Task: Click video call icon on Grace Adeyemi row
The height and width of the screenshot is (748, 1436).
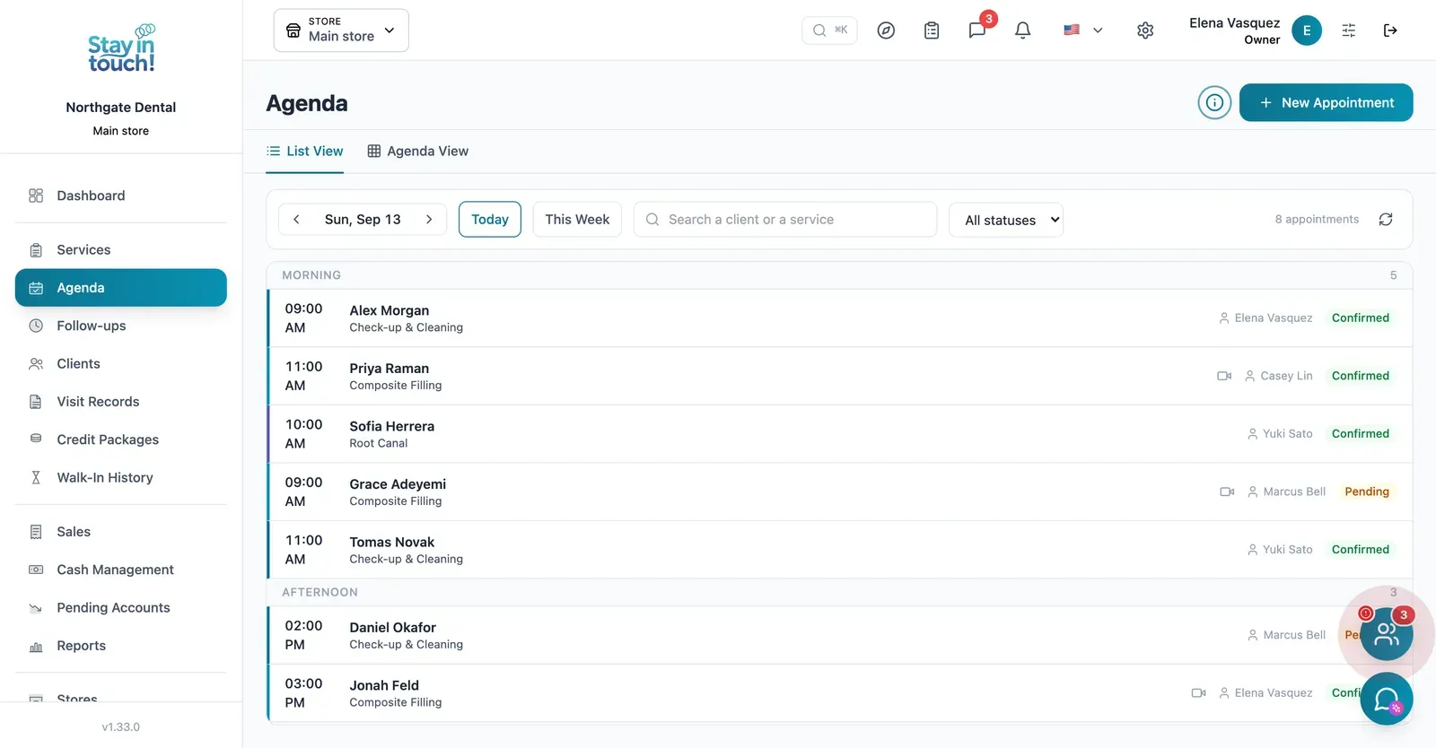Action: pos(1227,491)
